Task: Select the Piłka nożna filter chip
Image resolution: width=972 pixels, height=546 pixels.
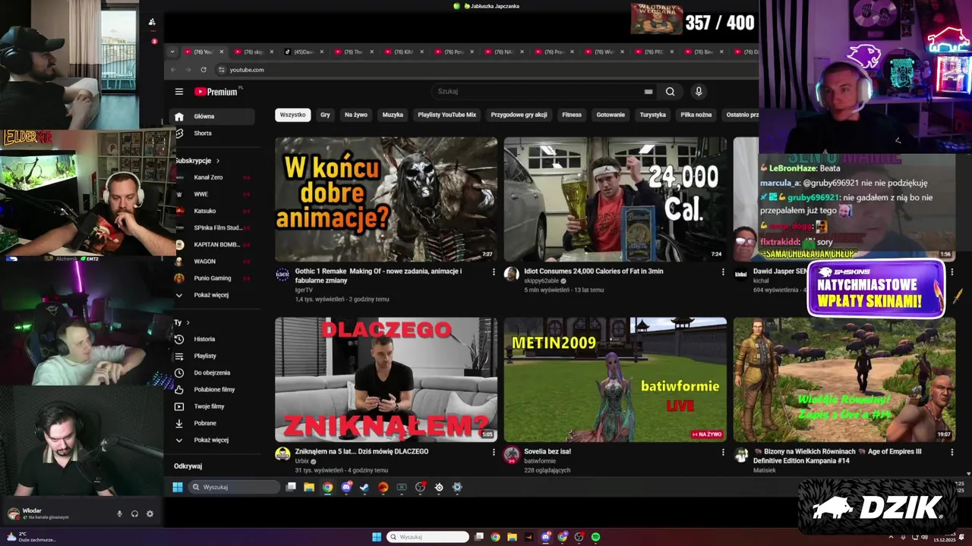Action: coord(696,115)
